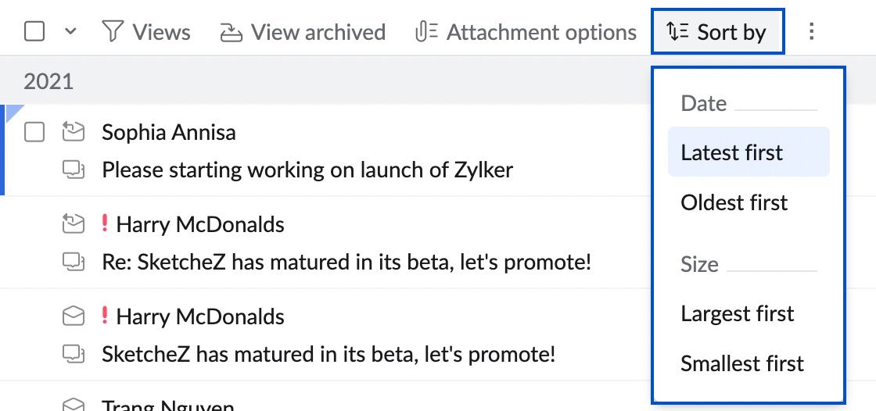876x411 pixels.
Task: Click envelope icon of second Harry McDonalds email
Action: pos(73,316)
